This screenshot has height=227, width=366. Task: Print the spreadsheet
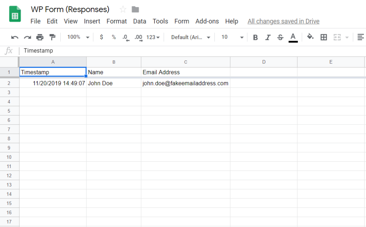[40, 37]
